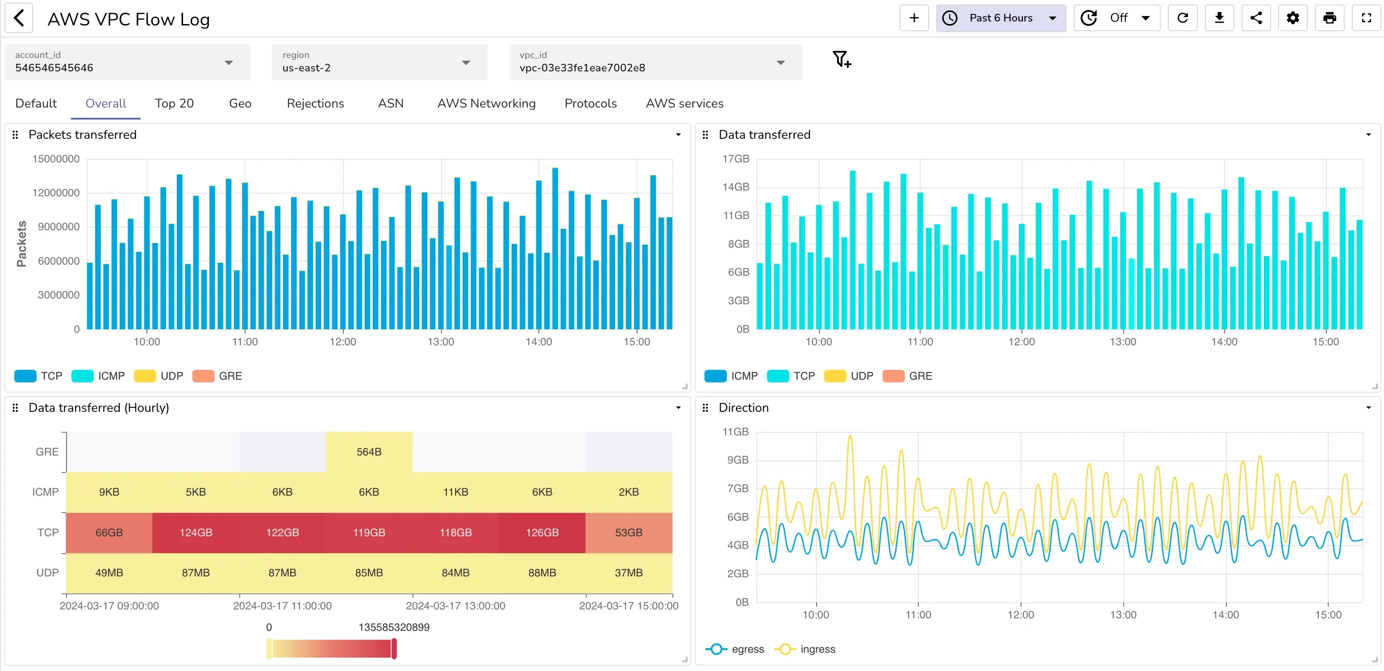Screen dimensions: 1384x671
Task: Enter fullscreen mode with the expand icon
Action: coord(1366,18)
